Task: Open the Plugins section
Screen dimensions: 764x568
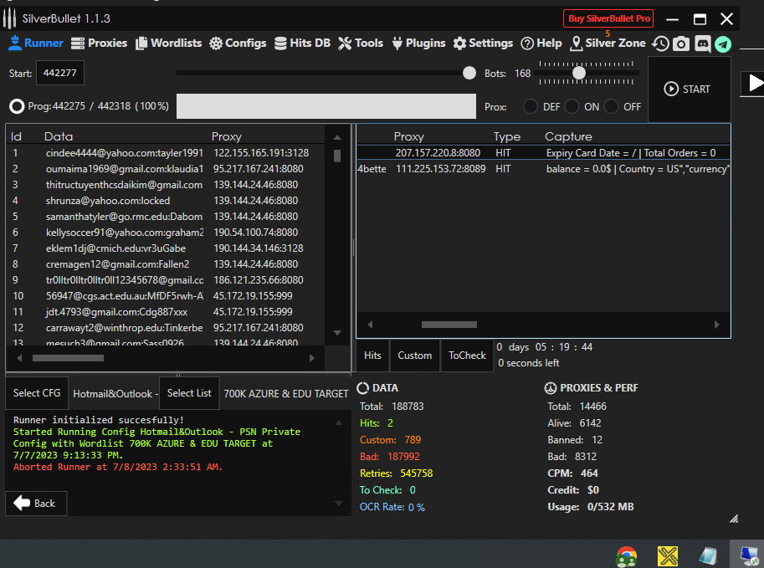Action: pyautogui.click(x=418, y=43)
